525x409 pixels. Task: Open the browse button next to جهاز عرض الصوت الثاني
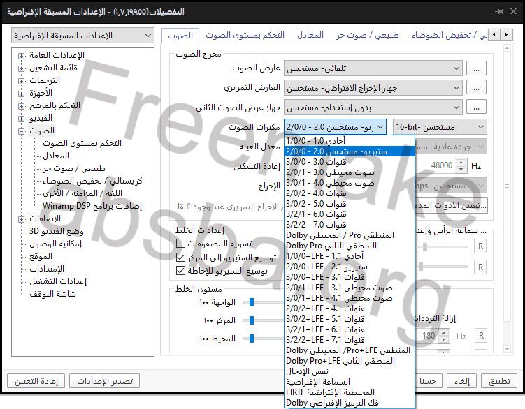tap(476, 107)
